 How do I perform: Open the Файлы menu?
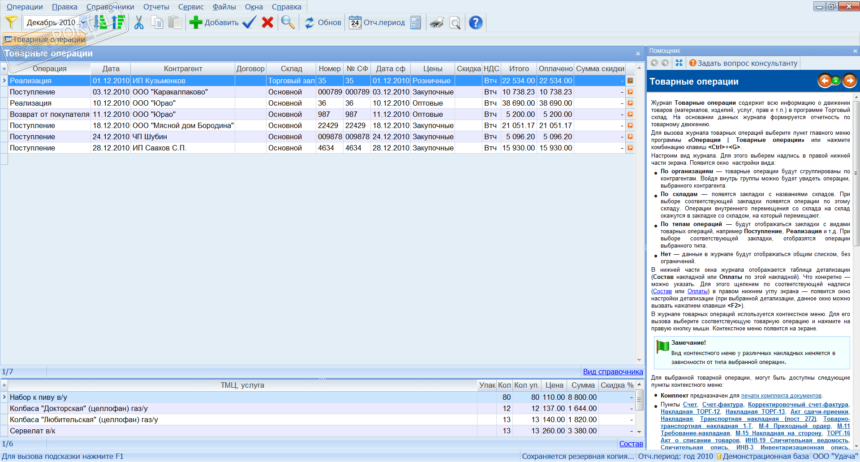224,7
